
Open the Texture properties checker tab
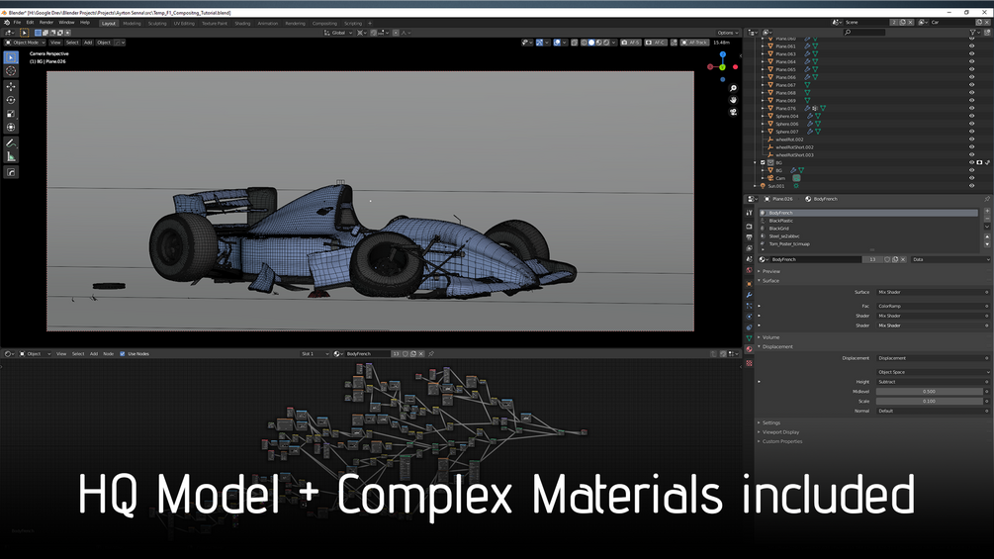(x=750, y=363)
